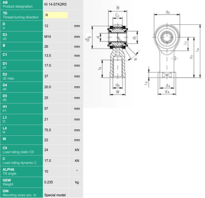Viewport: 205px width, 198px height.
Task: Click the W value 22
Action: [x=46, y=140]
